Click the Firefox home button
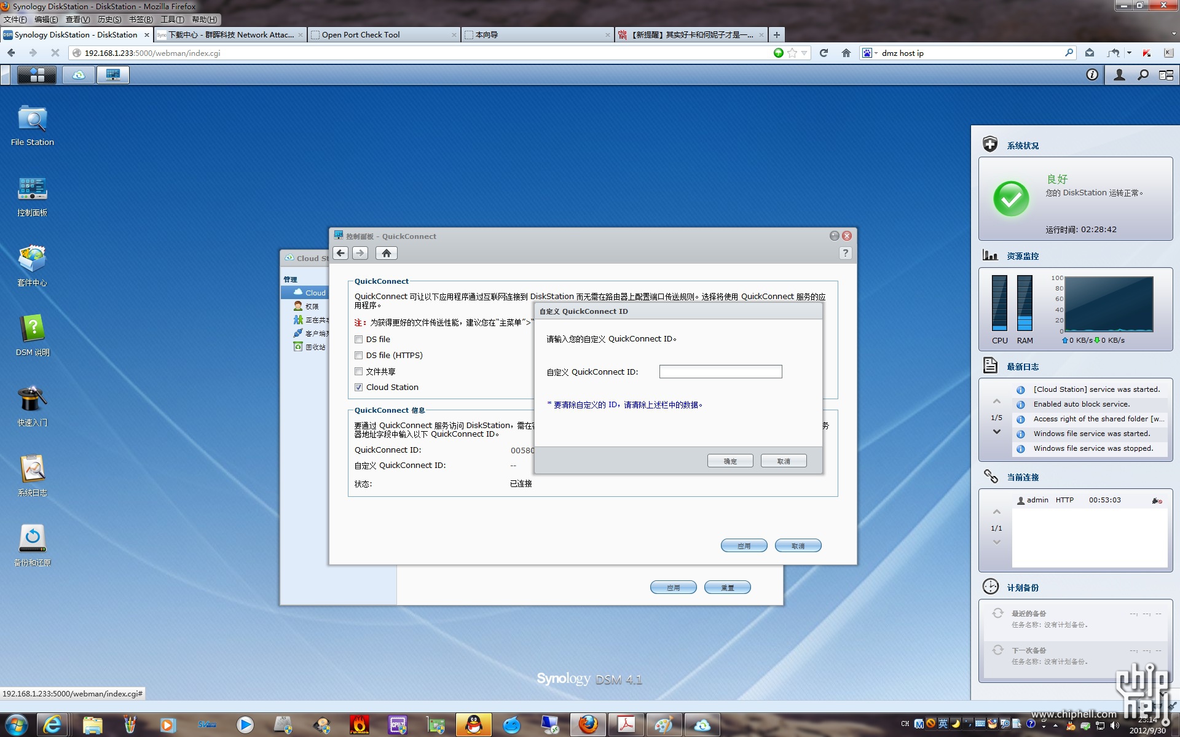The image size is (1180, 737). 846,53
